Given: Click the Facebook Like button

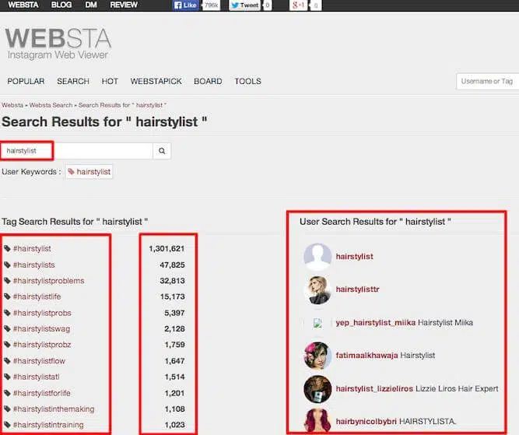Looking at the screenshot, I should [185, 5].
